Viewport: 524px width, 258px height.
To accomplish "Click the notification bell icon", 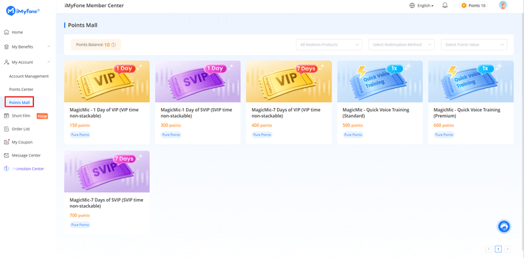I will (445, 5).
